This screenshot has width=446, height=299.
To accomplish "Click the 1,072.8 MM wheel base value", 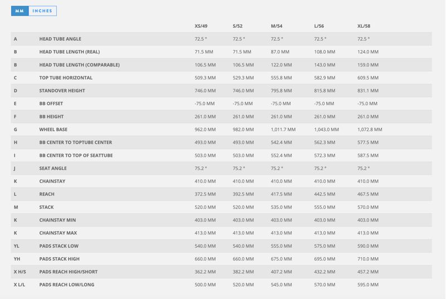I will tap(370, 130).
